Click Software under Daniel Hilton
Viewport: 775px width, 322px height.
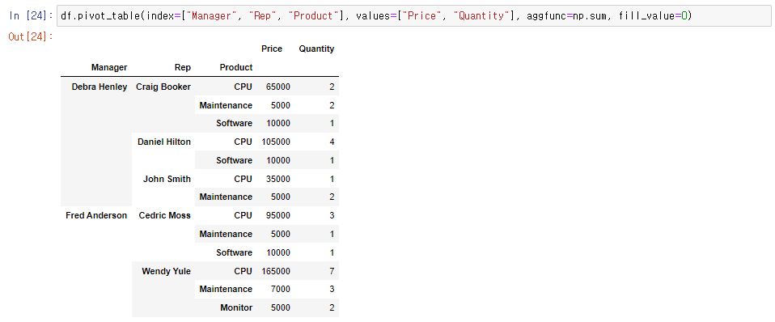[235, 160]
